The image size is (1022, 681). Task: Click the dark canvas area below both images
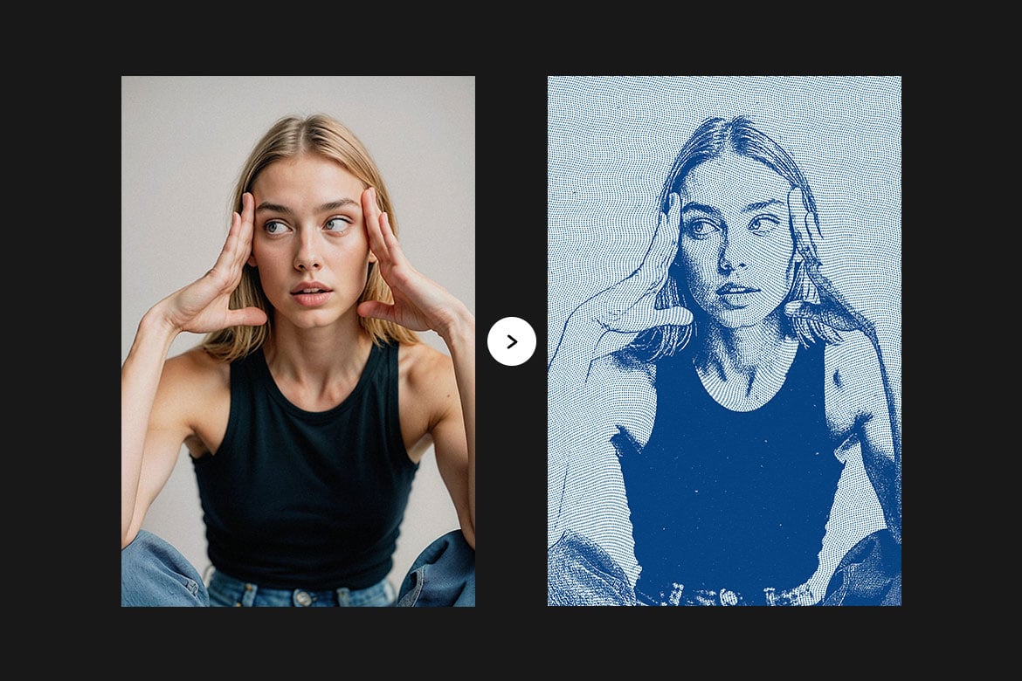pos(511,643)
